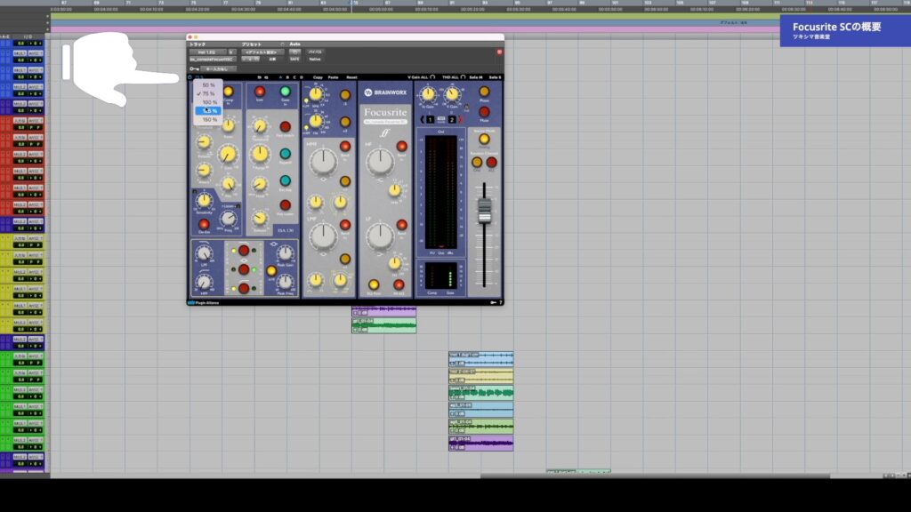Toggle the teal Ext Key button

point(286,181)
